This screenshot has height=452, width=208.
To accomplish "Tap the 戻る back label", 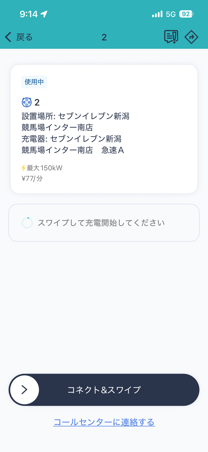I will tap(24, 37).
